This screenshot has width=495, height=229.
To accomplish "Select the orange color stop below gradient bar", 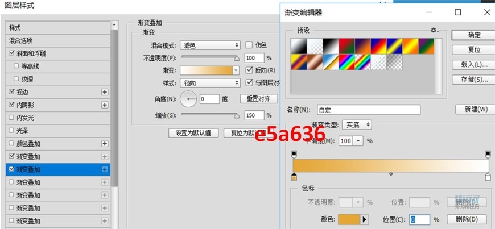I will (294, 177).
